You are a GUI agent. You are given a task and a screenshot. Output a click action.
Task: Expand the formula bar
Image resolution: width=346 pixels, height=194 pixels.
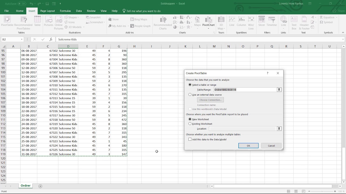343,39
